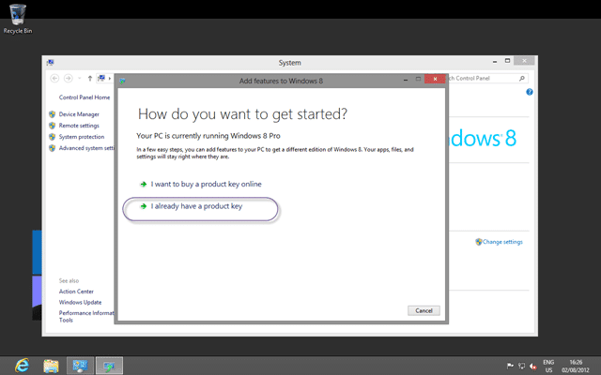Viewport: 601px width, 375px height.
Task: Close the System window
Action: (x=524, y=60)
